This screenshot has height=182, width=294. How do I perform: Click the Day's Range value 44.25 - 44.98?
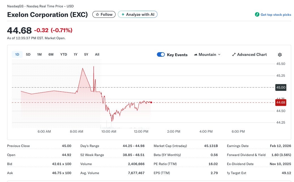(x=134, y=146)
